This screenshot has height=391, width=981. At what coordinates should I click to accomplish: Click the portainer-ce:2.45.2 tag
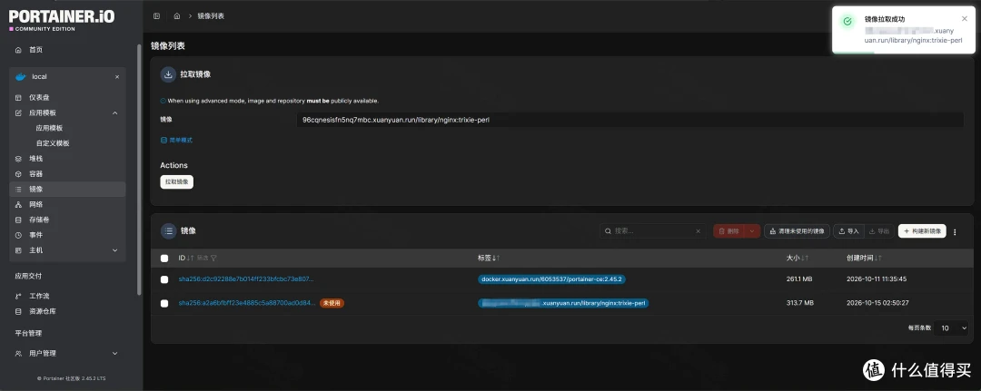pyautogui.click(x=552, y=279)
